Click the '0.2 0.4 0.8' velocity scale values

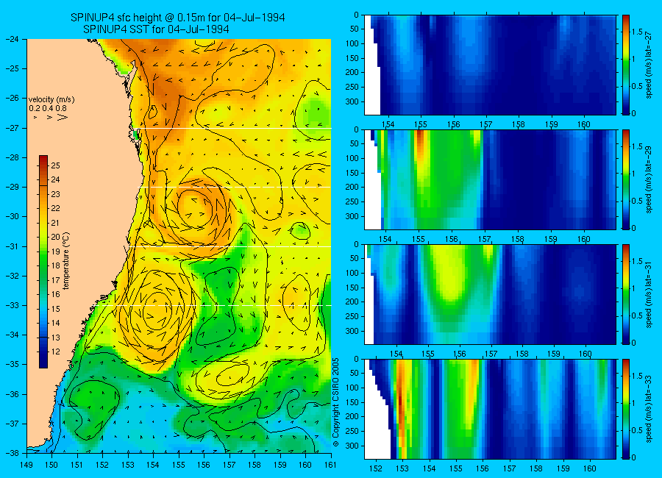click(x=48, y=109)
